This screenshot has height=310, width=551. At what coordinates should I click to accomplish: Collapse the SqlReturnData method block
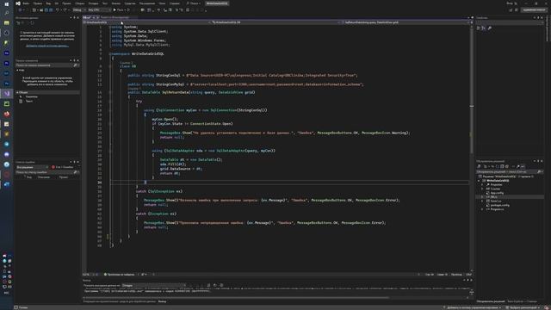tap(109, 92)
